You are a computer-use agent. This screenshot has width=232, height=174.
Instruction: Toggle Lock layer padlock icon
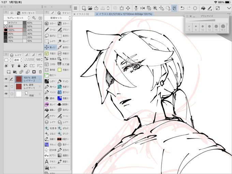[19, 66]
